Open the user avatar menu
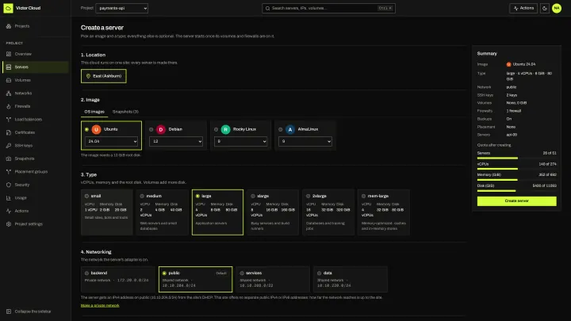 pos(557,8)
